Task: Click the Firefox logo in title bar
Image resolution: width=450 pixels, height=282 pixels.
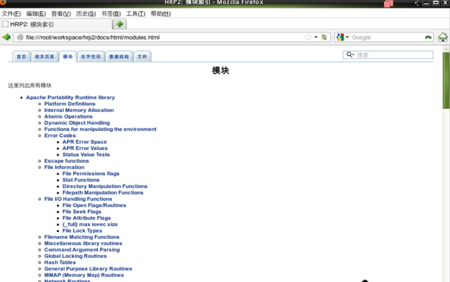Action: (3, 2)
